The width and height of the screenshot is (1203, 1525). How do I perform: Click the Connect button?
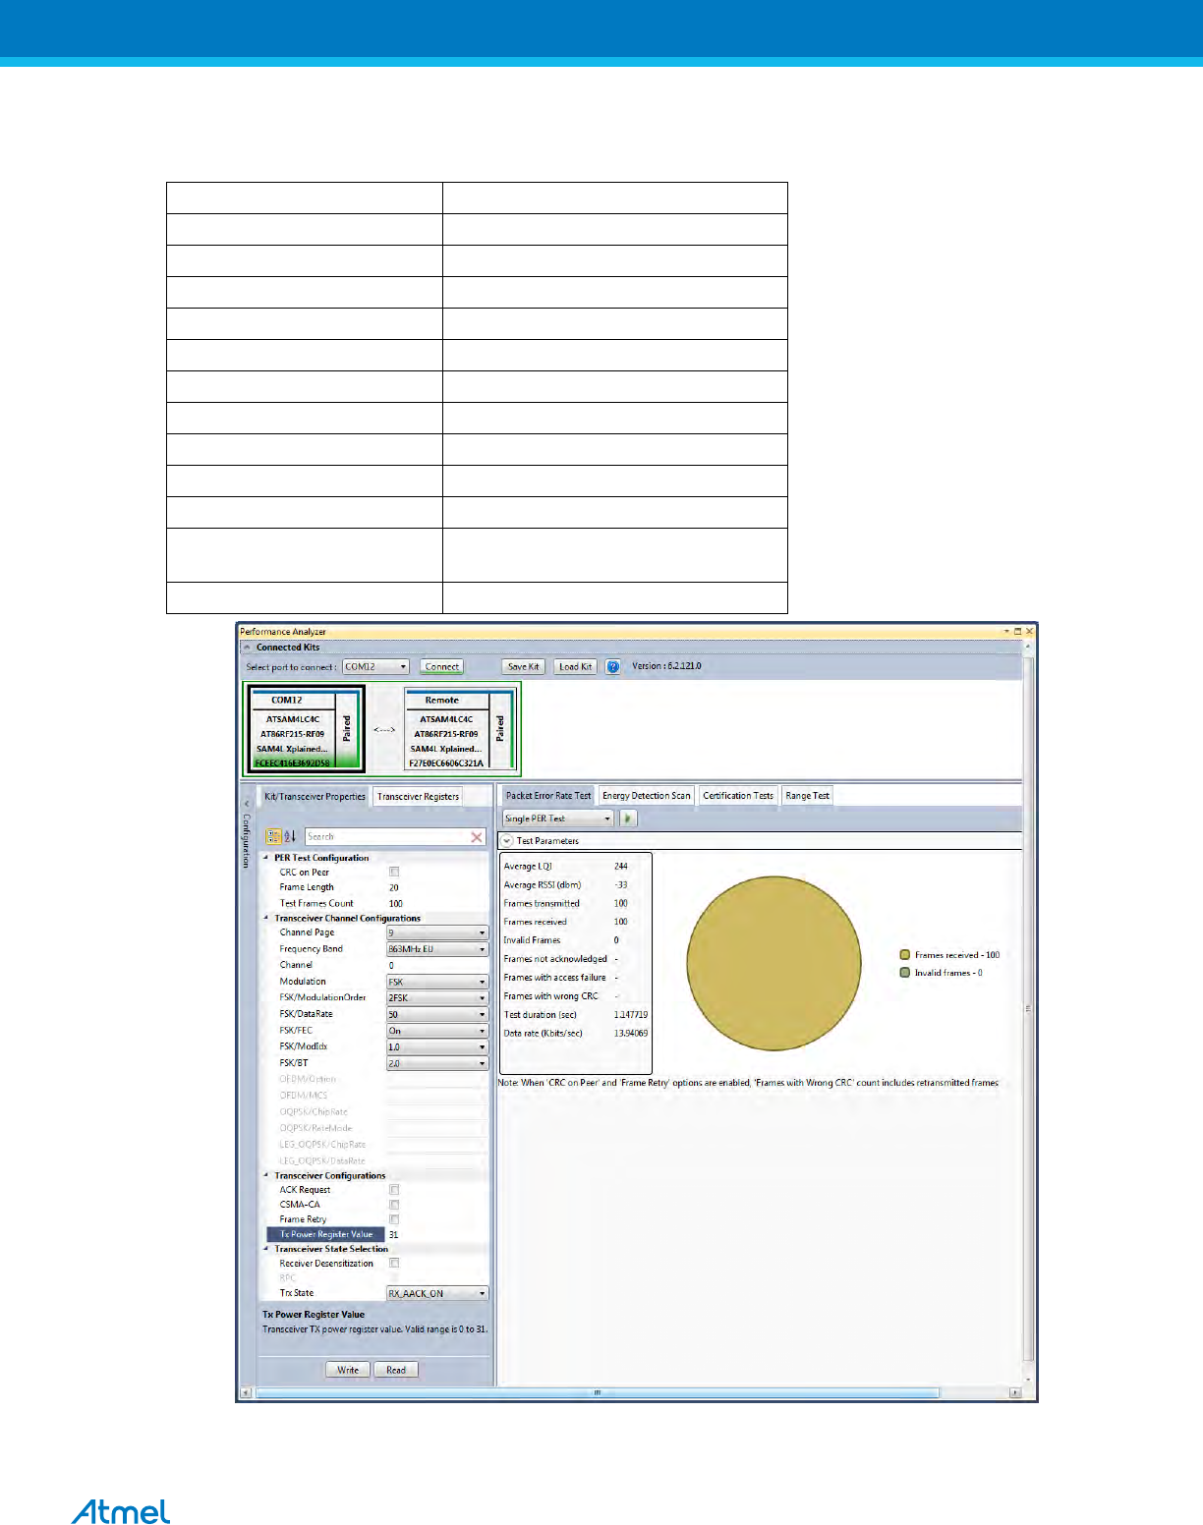point(441,666)
